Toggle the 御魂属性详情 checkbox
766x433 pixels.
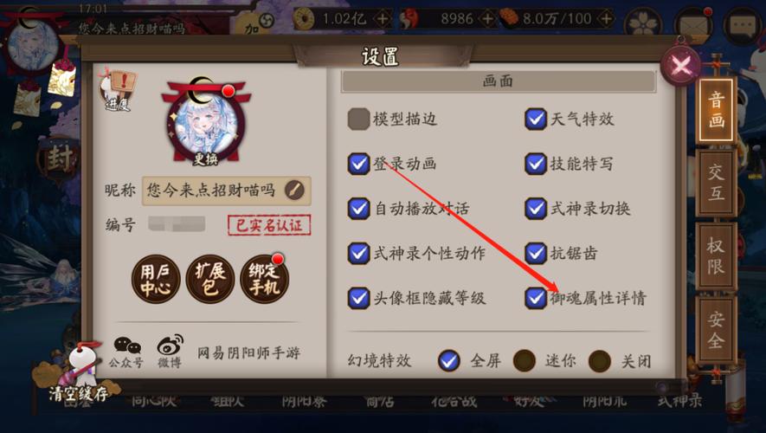click(x=536, y=298)
